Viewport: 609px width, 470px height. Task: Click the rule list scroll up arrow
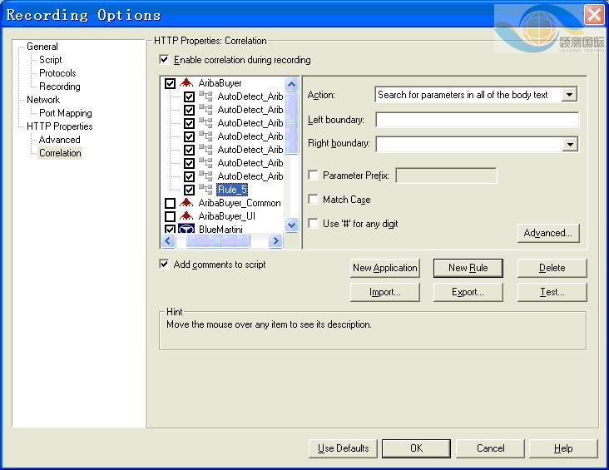tap(292, 84)
